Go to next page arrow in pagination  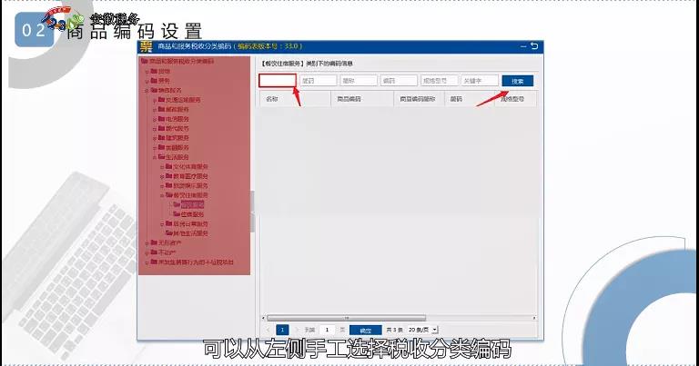[296, 330]
